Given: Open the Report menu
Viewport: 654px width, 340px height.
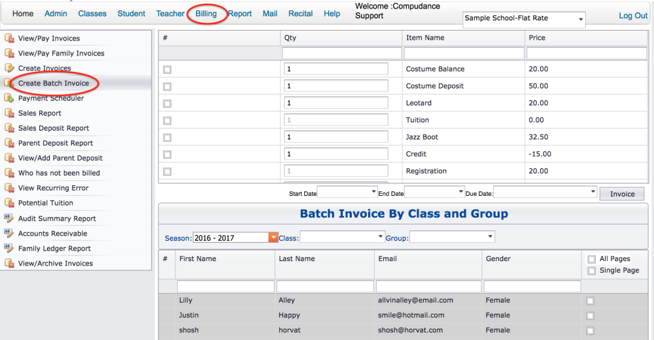Looking at the screenshot, I should 240,14.
